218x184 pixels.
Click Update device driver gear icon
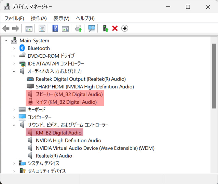point(78,28)
